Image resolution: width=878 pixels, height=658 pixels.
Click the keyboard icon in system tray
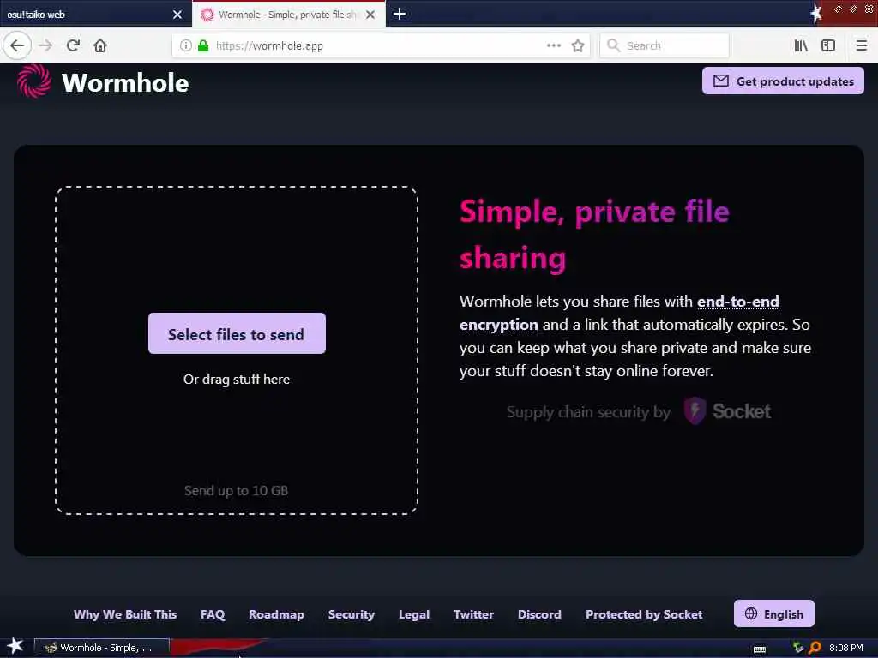[x=760, y=649]
